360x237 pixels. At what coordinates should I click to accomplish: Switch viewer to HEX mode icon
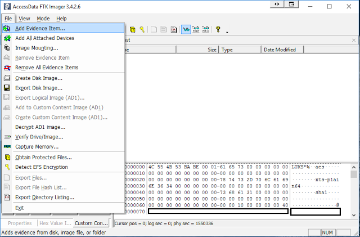tap(205, 29)
